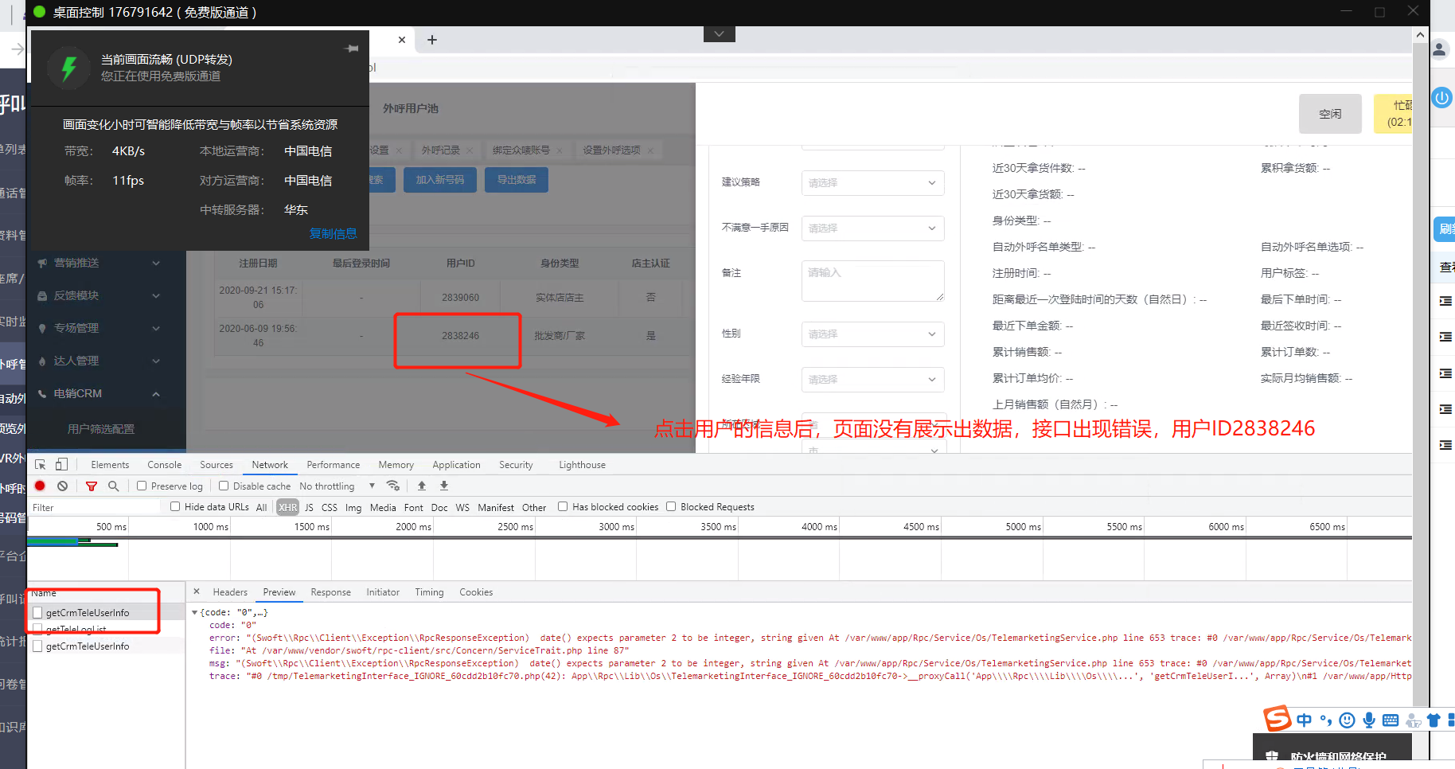Open network search magnifier
Image resolution: width=1455 pixels, height=769 pixels.
[114, 486]
